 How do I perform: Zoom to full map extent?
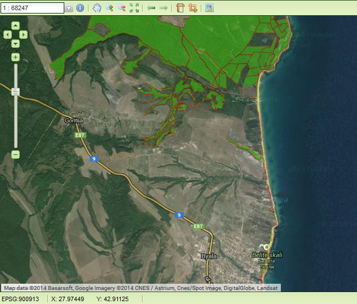[134, 8]
